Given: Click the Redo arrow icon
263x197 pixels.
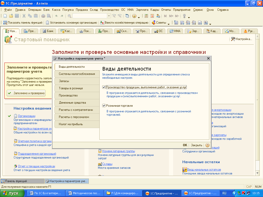Looking at the screenshot, I should (x=62, y=16).
